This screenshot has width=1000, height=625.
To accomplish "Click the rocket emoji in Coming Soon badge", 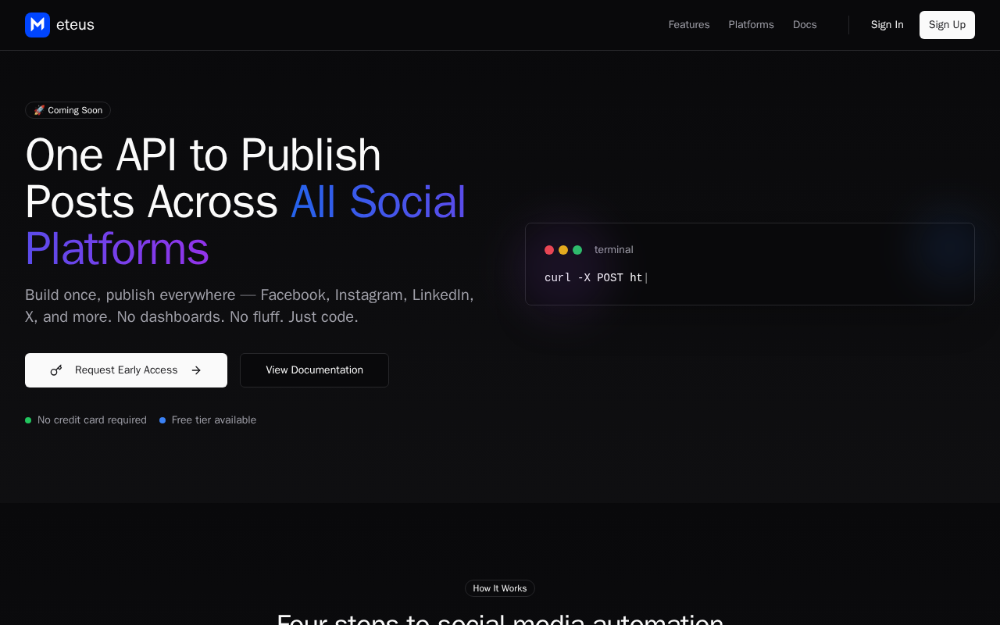I will coord(39,110).
